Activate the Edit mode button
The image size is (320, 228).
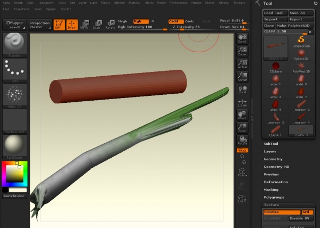point(59,25)
